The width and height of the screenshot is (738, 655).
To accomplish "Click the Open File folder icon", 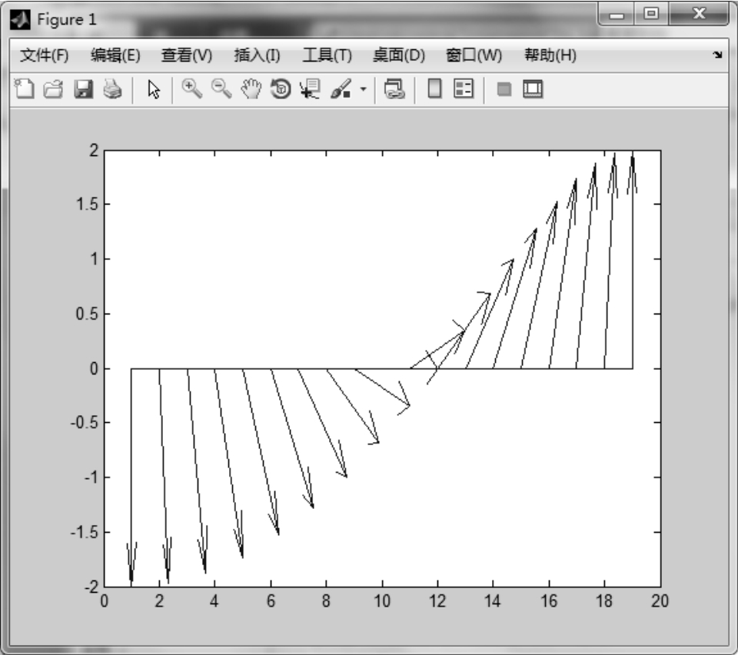I will coord(53,90).
